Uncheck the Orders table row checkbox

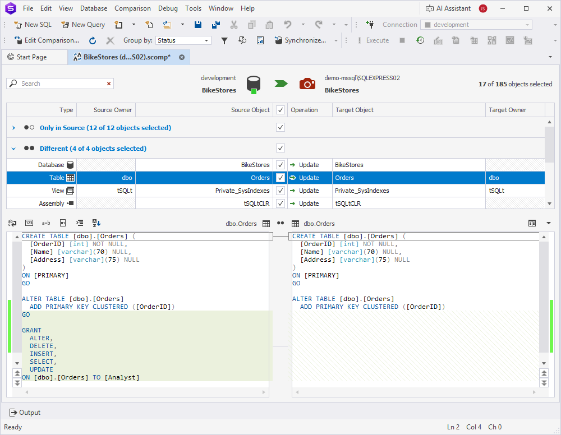click(x=280, y=178)
